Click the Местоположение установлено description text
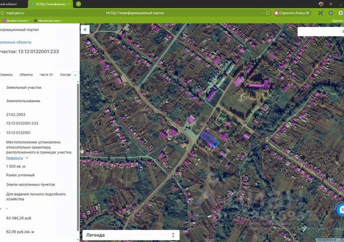This screenshot has width=344, height=242. (x=39, y=147)
